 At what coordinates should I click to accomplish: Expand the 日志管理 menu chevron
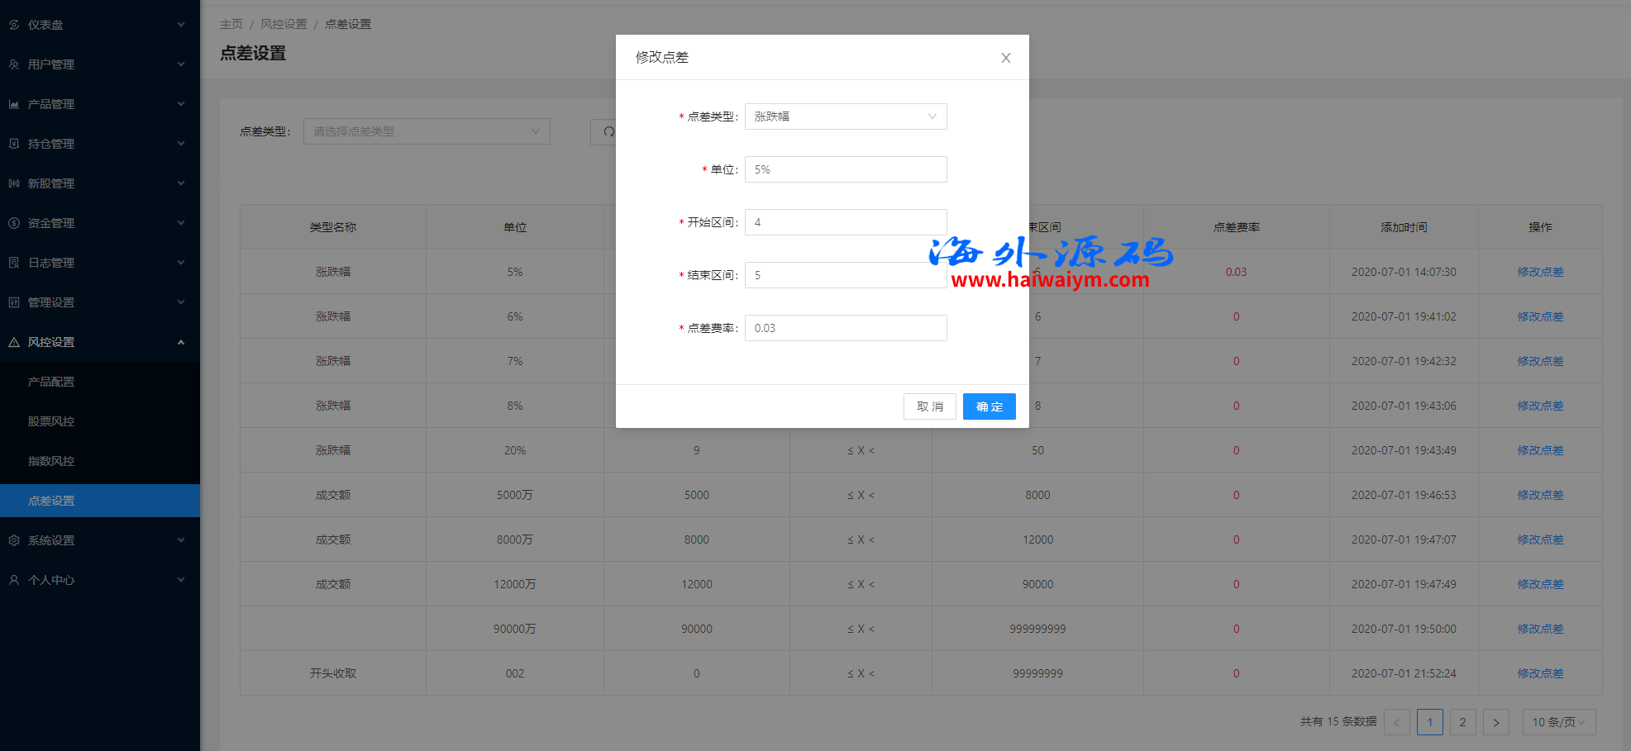tap(181, 263)
